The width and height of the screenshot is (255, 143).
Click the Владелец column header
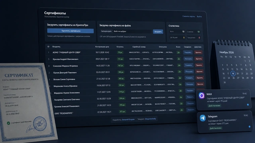click(56, 46)
